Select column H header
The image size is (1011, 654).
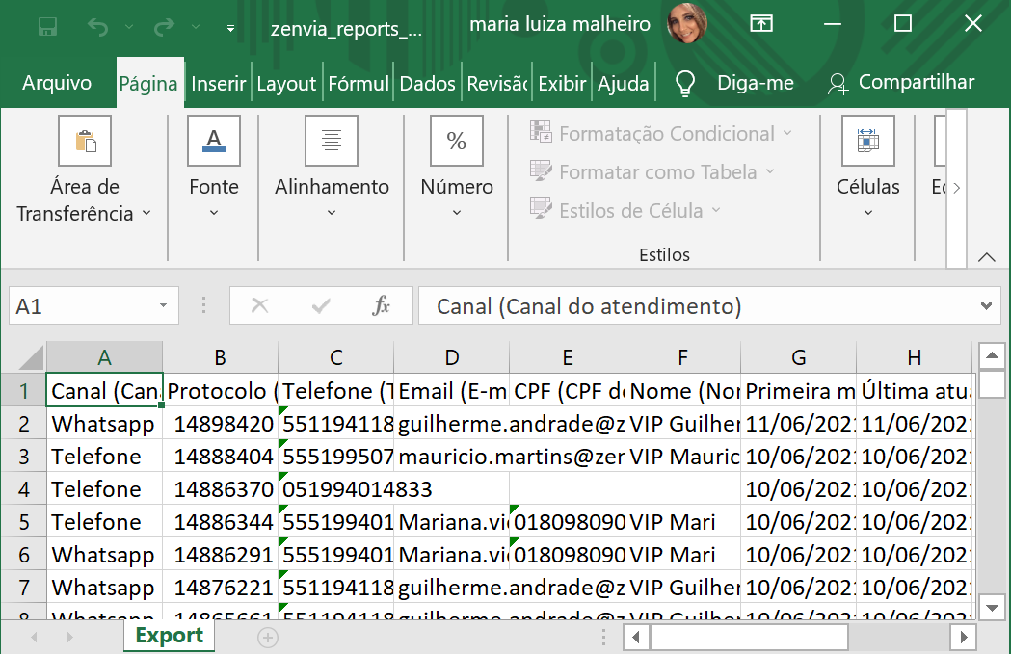coord(915,357)
